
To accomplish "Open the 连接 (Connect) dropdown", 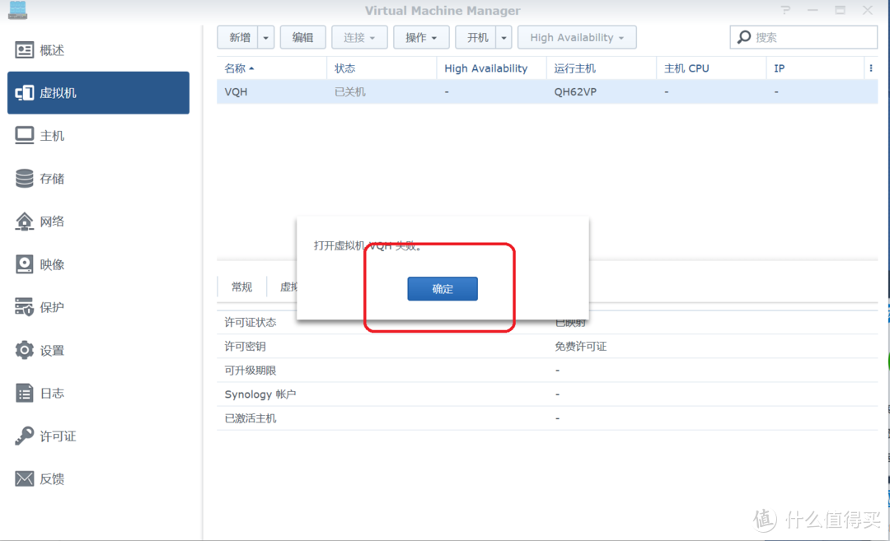I will coord(359,37).
